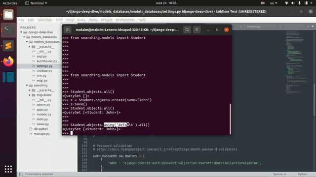Open Terminal app menu in top bar
Image resolution: width=316 pixels, height=177 pixels.
(x=36, y=3)
